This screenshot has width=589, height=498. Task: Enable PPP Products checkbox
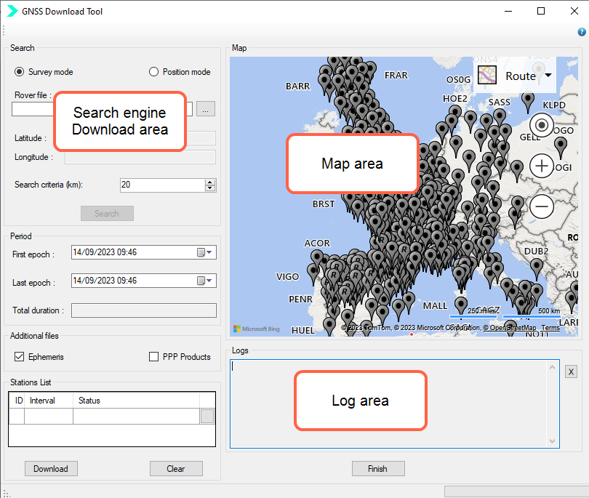(153, 357)
